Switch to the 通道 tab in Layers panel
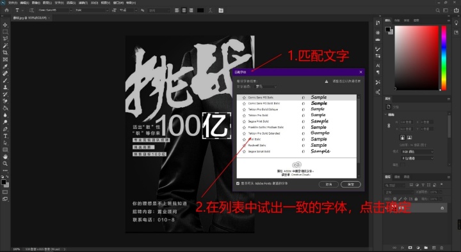 click(397, 177)
